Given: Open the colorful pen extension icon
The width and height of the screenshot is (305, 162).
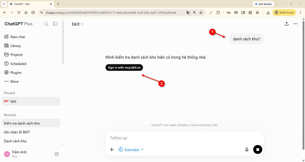Looking at the screenshot, I should [211, 13].
